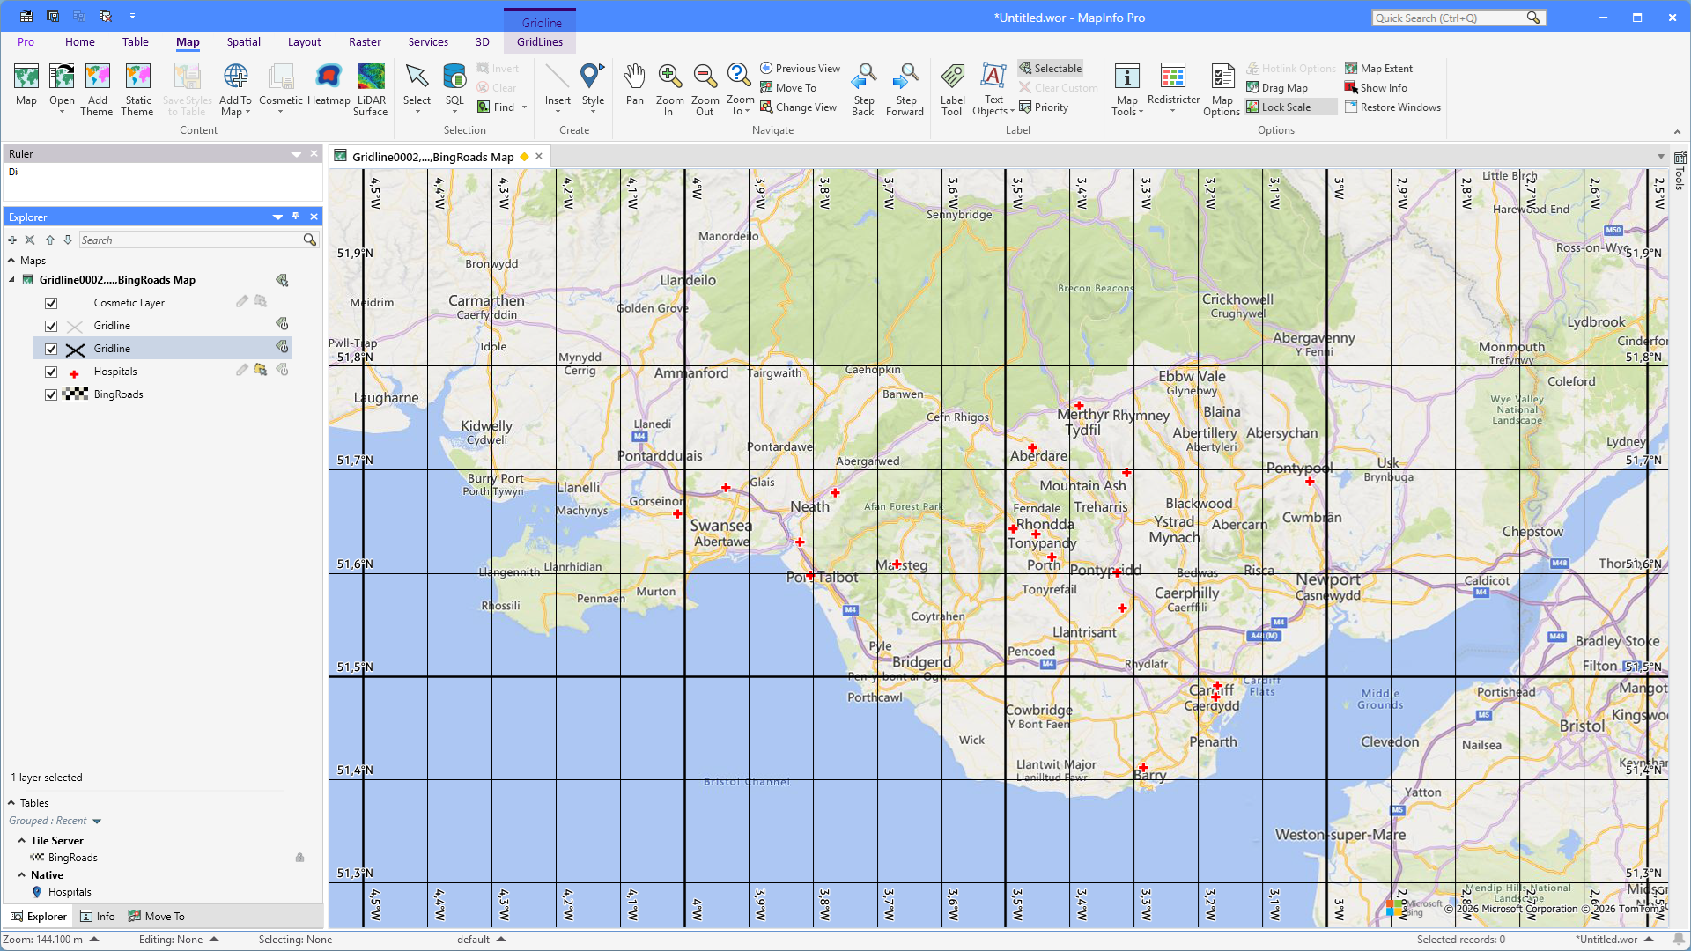Click the Restore Windows button

coord(1392,107)
